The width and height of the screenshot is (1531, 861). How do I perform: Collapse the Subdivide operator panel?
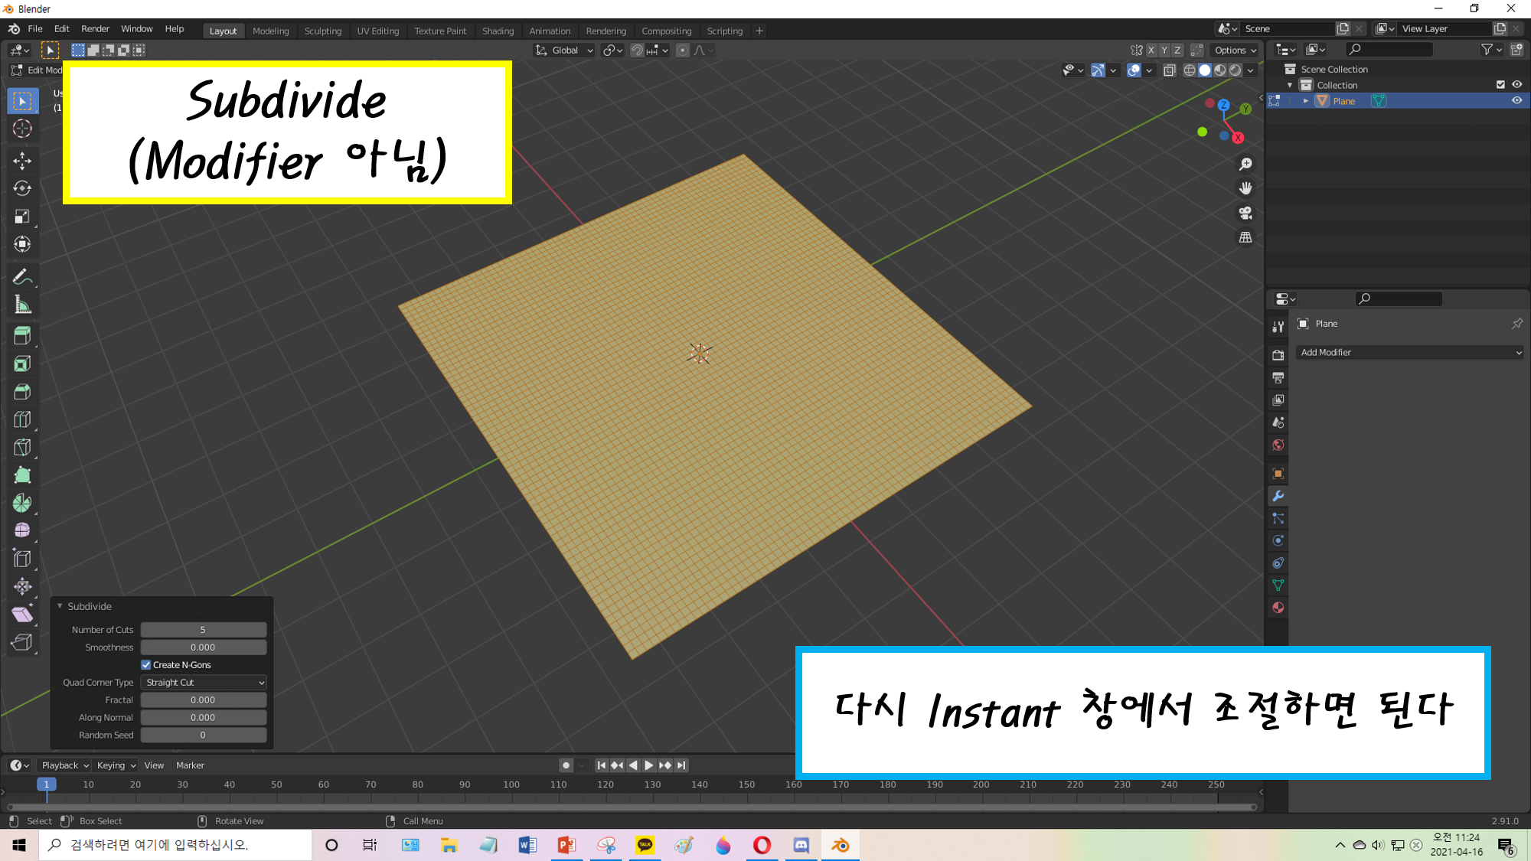pyautogui.click(x=60, y=606)
